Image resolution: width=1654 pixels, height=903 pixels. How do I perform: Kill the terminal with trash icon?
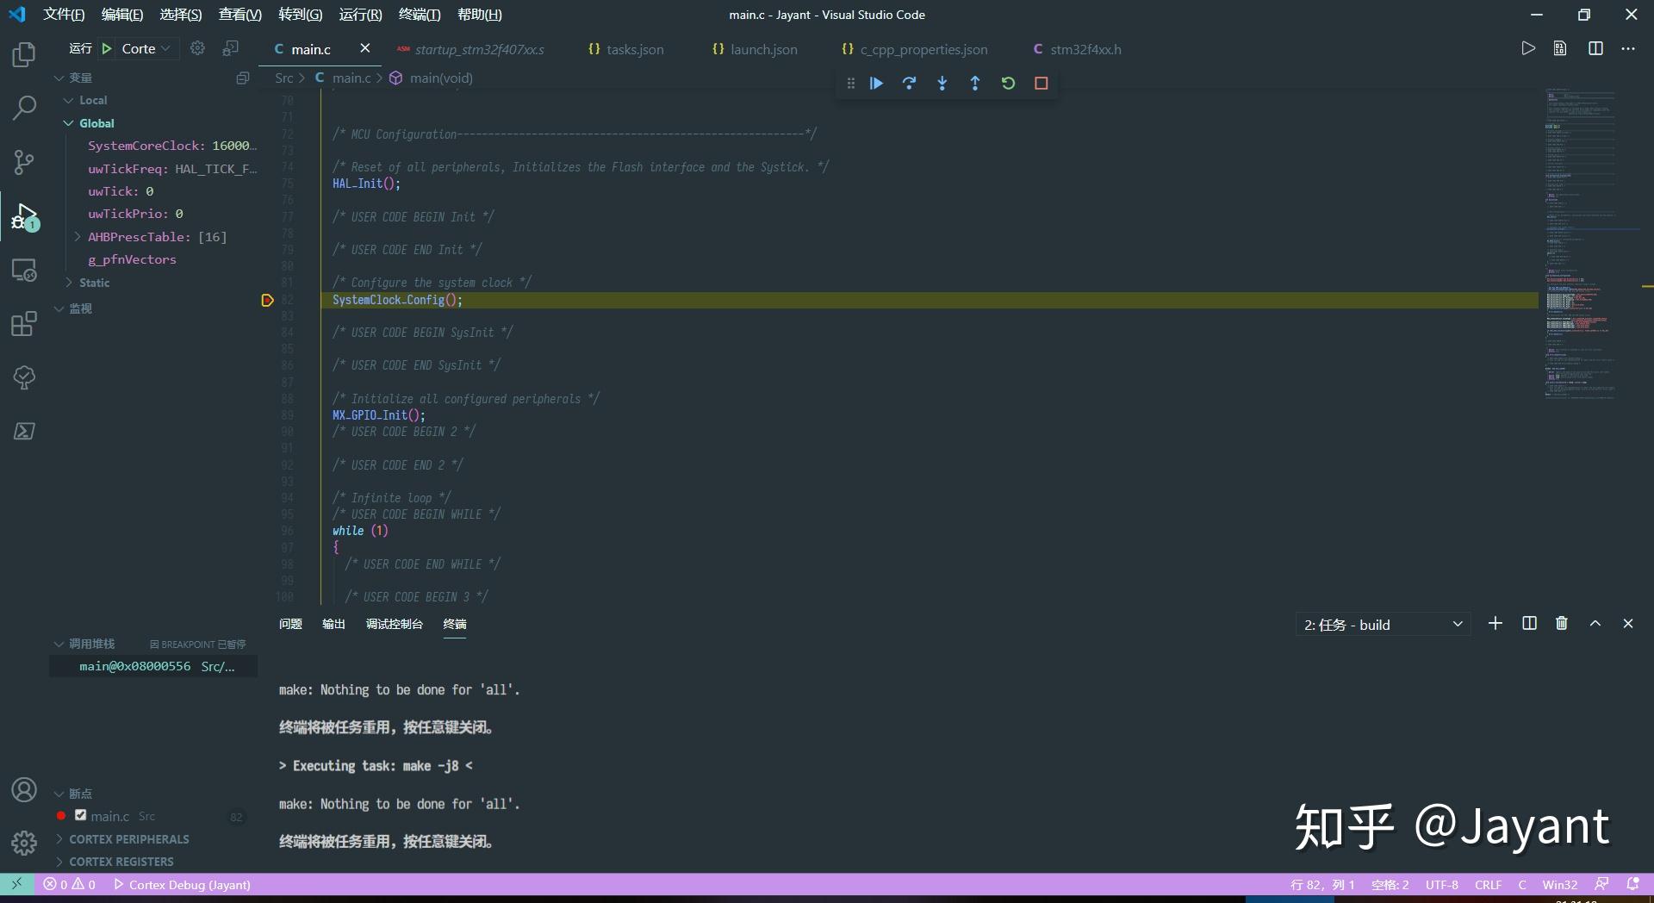click(x=1562, y=624)
